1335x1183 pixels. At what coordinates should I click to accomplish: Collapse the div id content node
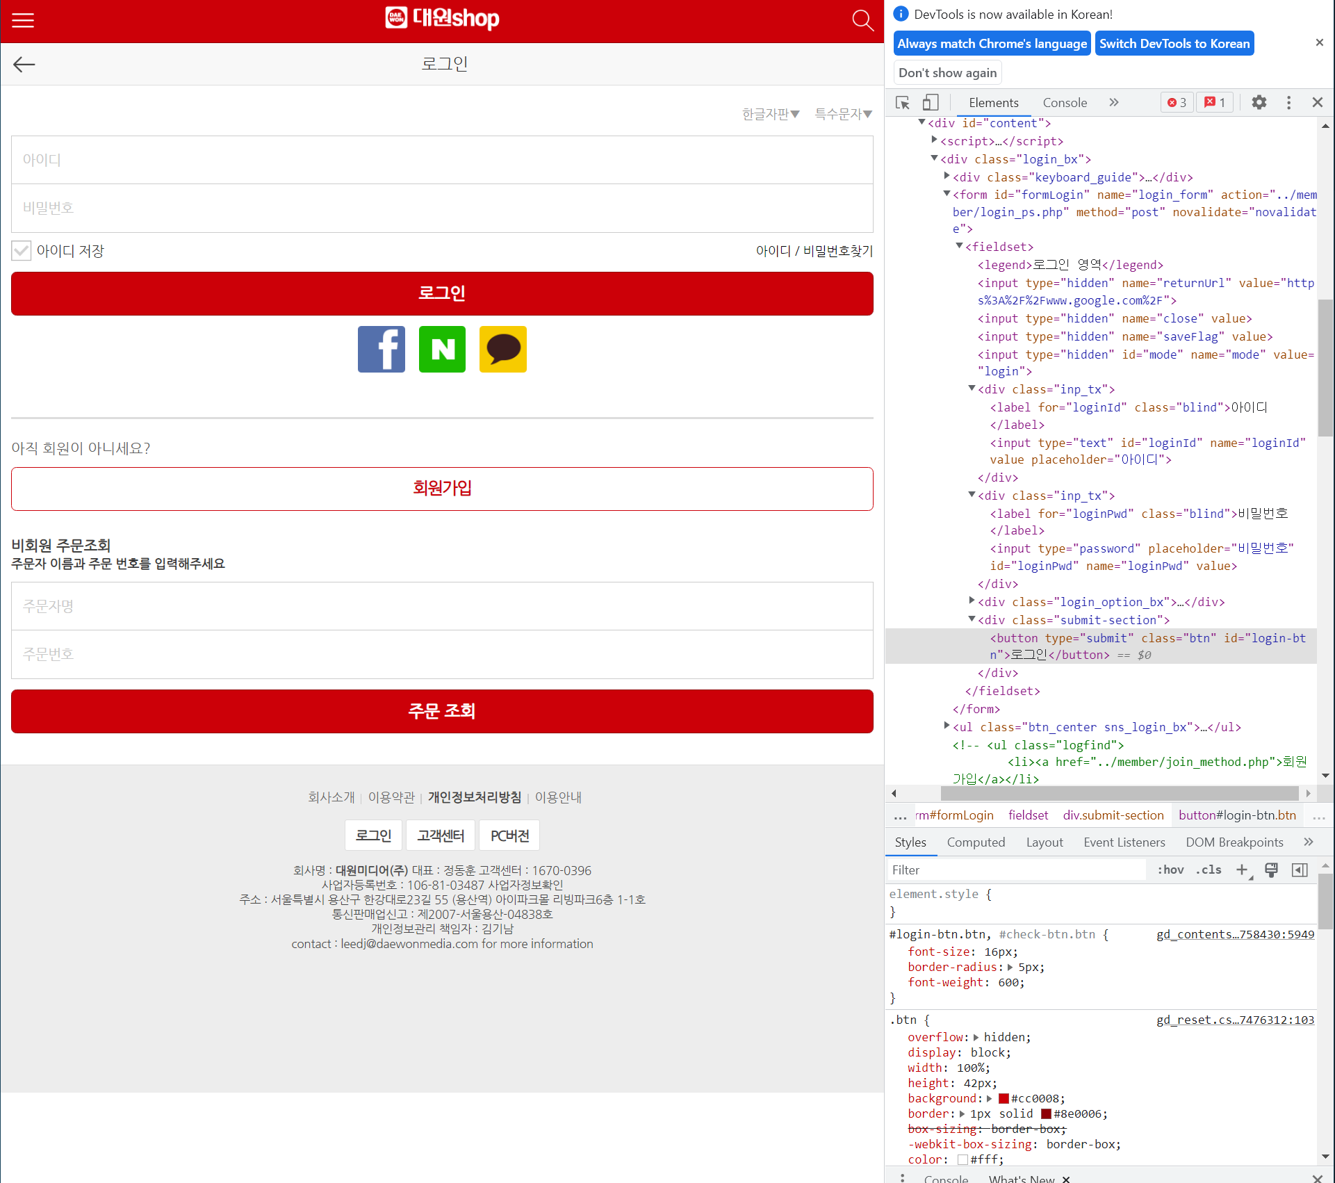click(922, 122)
